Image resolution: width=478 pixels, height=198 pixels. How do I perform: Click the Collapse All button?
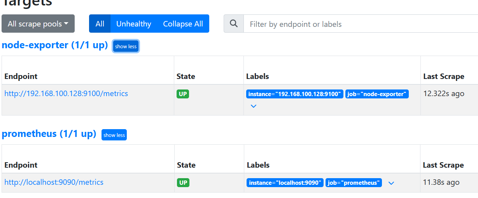(183, 24)
